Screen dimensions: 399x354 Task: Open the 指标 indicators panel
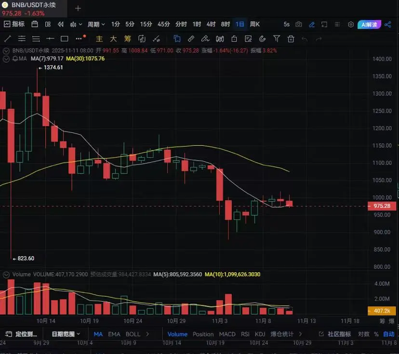(14, 24)
